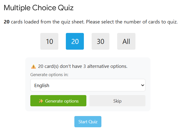The image size is (181, 132).
Task: Click the "Generate options in:" label
Action: pos(49,75)
